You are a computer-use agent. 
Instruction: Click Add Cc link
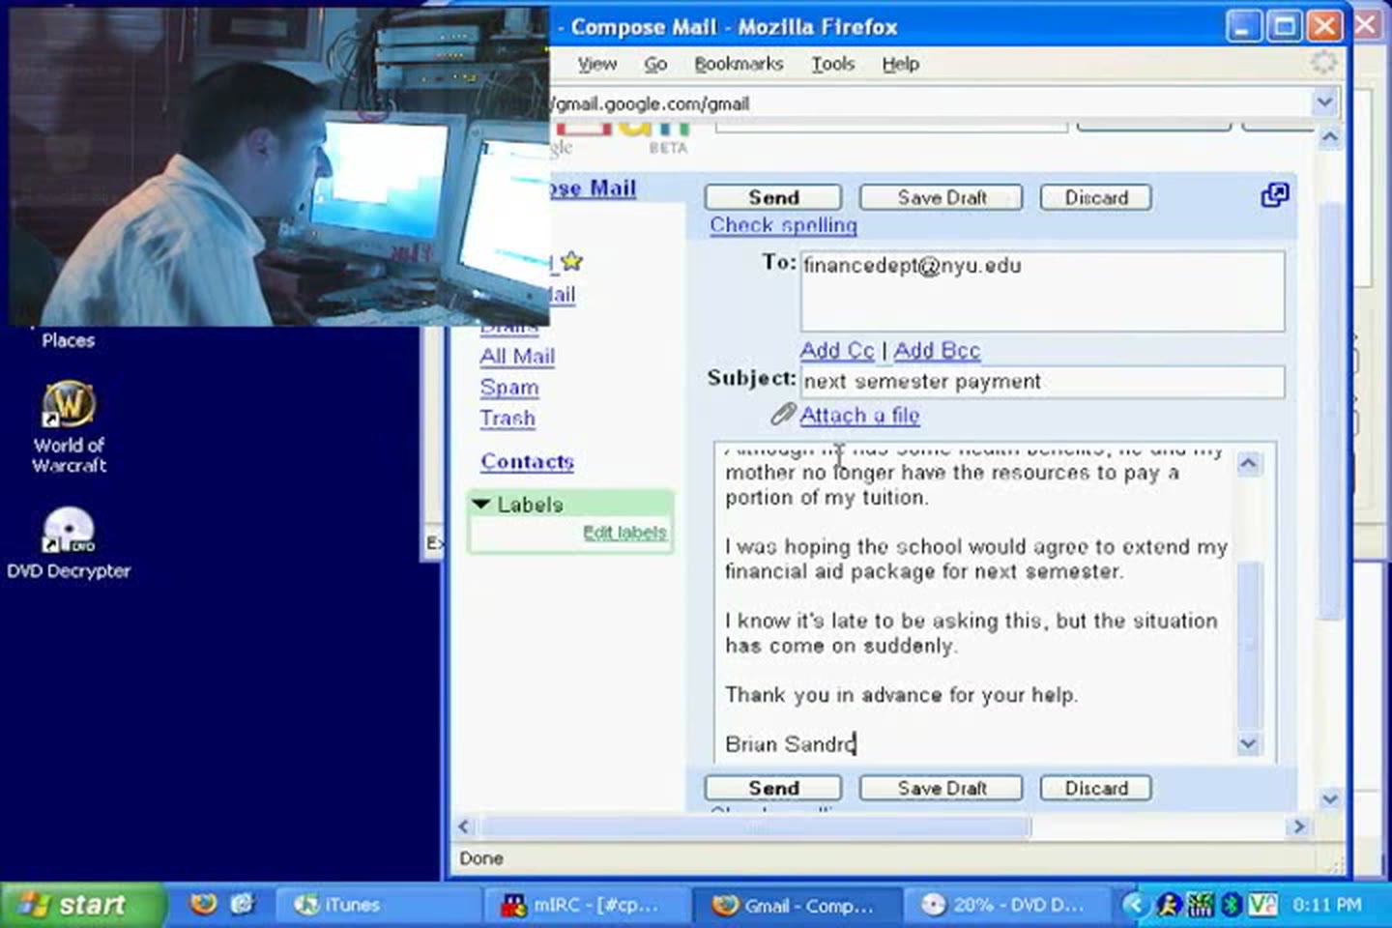(837, 350)
